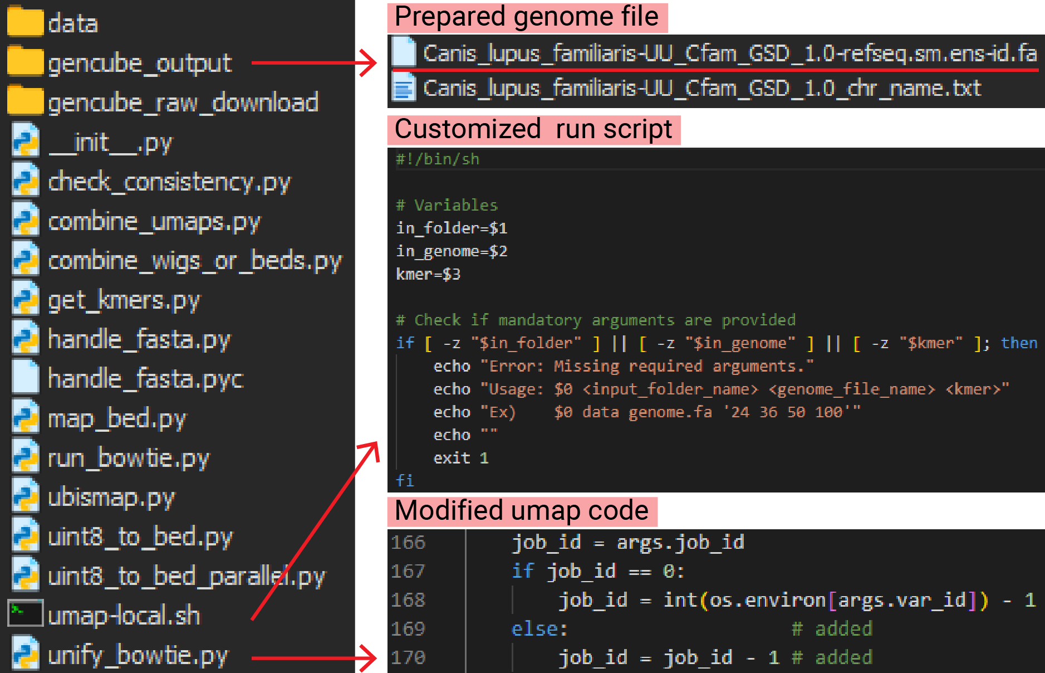Screen dimensions: 1045x673
Task: Select the check_consistency.py file name
Action: tap(169, 183)
